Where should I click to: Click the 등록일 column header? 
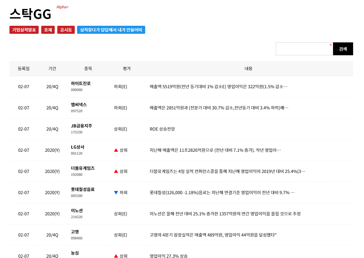(24, 68)
